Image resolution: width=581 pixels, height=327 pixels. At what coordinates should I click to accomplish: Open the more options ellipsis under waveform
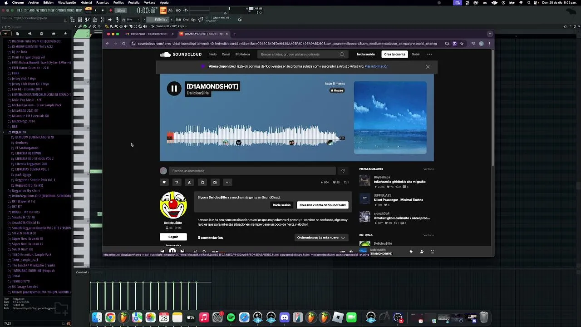click(228, 182)
